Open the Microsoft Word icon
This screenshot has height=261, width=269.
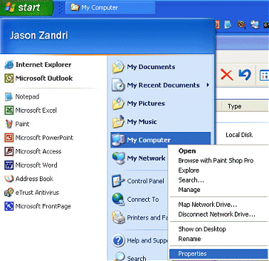[x=9, y=165]
